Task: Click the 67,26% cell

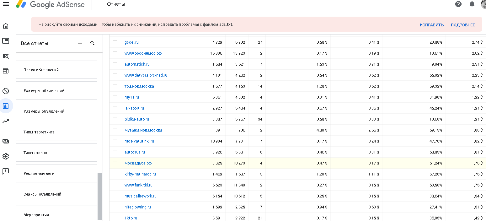Action: tap(436, 174)
